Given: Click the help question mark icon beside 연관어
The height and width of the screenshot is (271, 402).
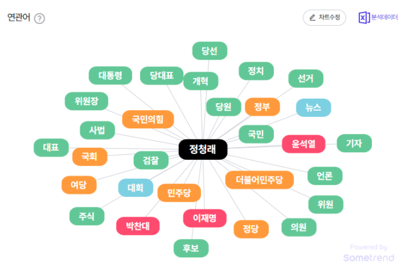Looking at the screenshot, I should (x=40, y=18).
